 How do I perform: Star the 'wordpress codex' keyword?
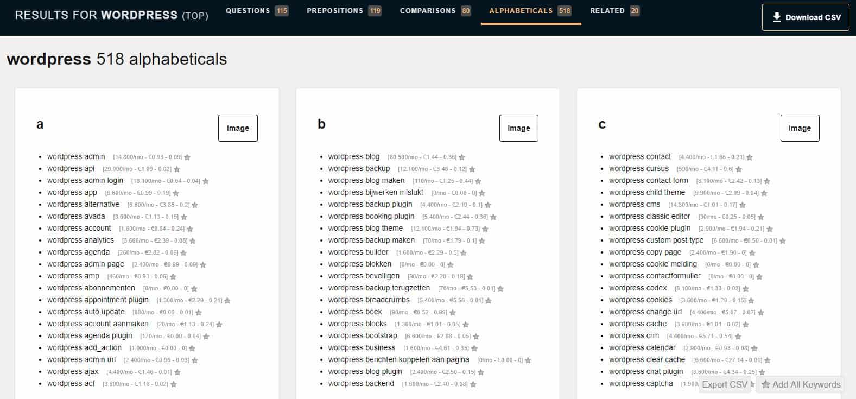point(746,289)
